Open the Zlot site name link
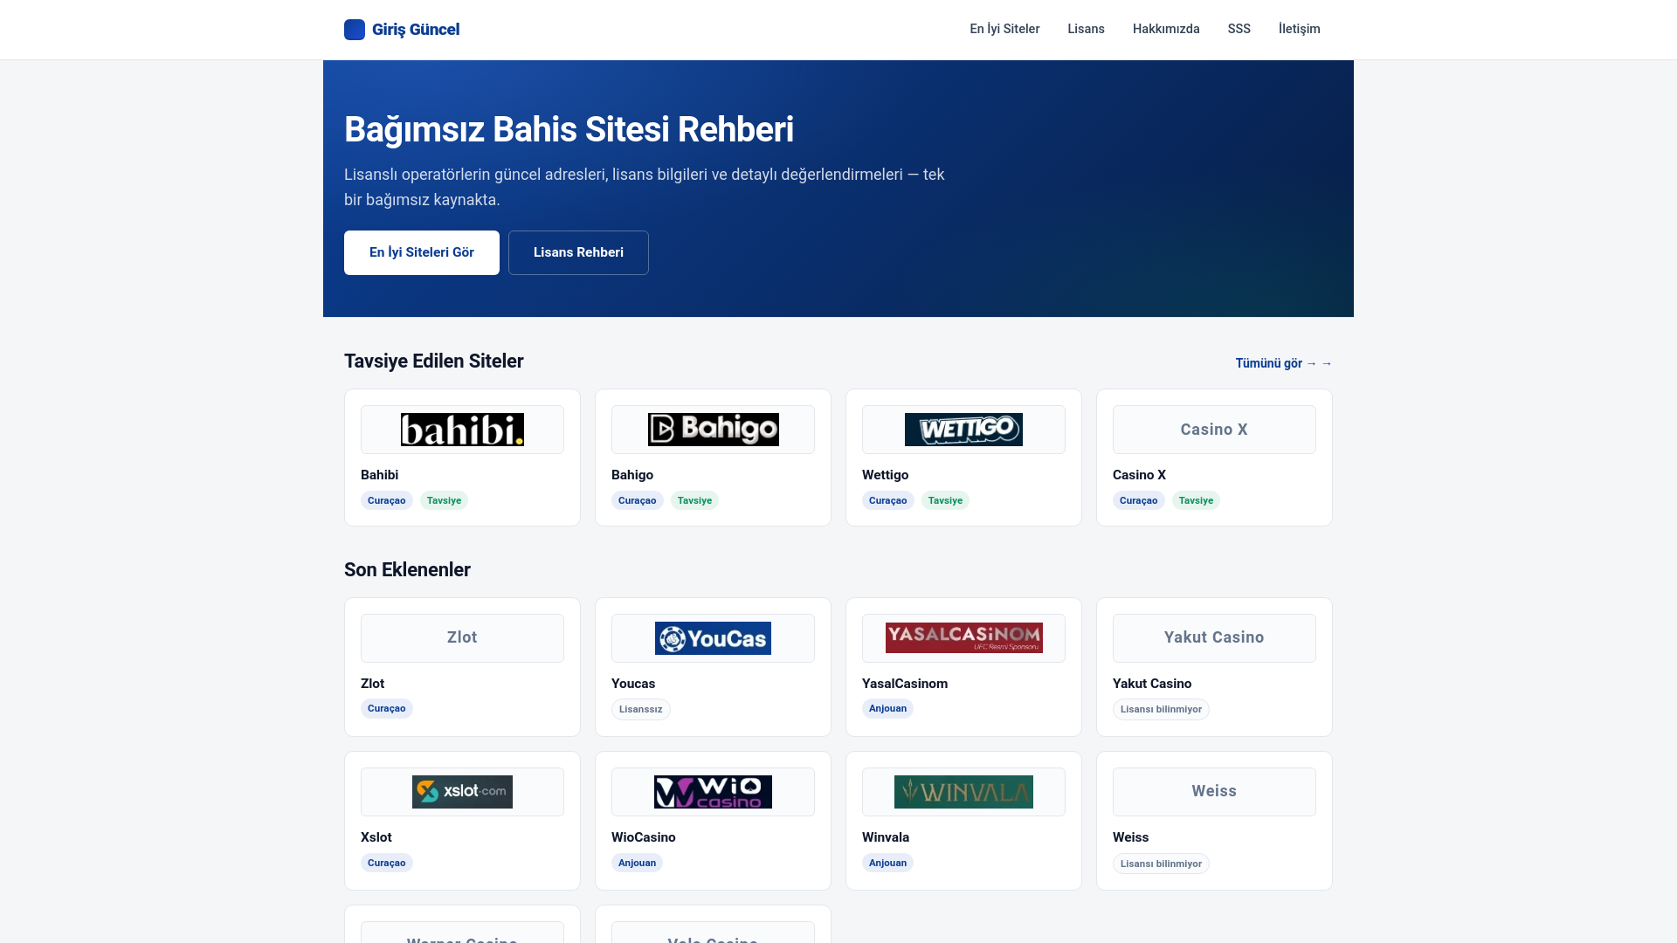Viewport: 1677px width, 943px height. coord(372,684)
